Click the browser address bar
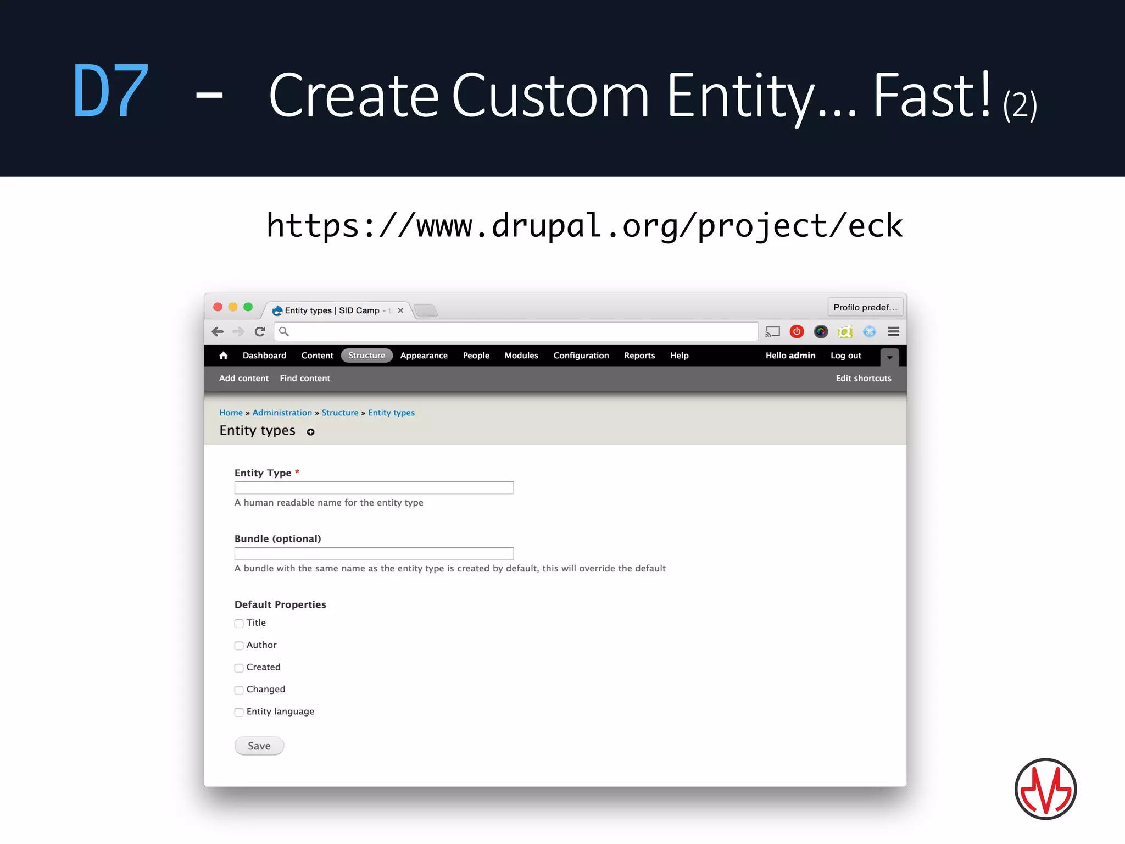The height and width of the screenshot is (844, 1125). (516, 331)
